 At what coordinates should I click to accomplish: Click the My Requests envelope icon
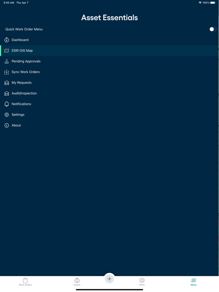[7, 83]
